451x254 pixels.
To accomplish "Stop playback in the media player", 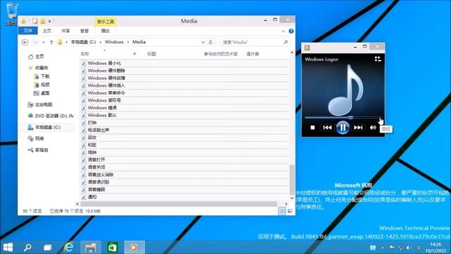I will click(x=313, y=127).
